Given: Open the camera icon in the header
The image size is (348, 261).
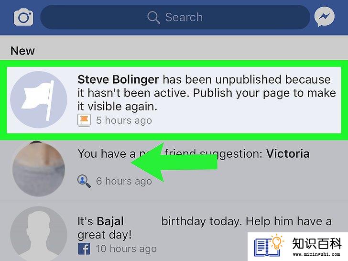Looking at the screenshot, I should (x=23, y=17).
